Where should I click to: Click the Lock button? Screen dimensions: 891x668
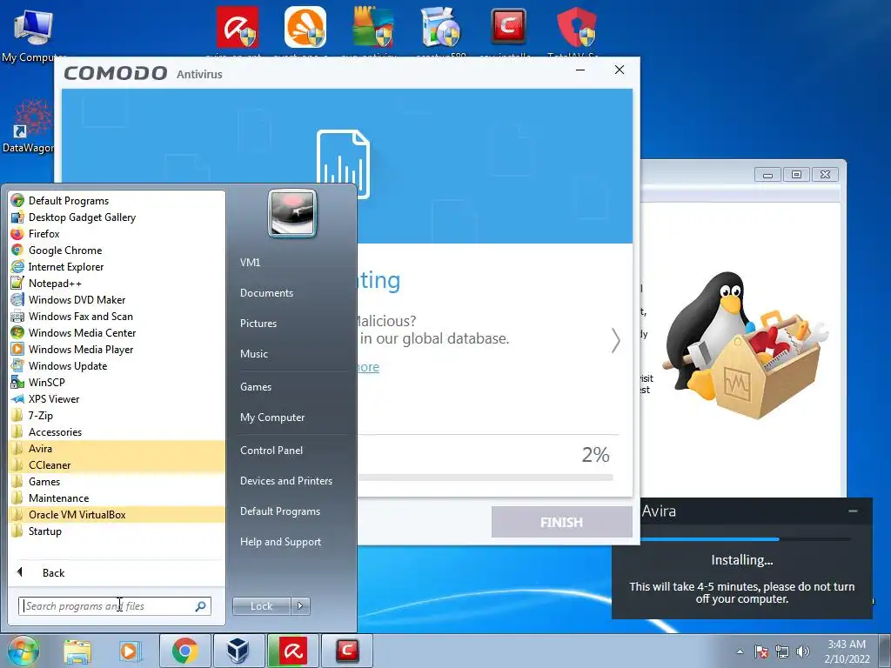[261, 606]
